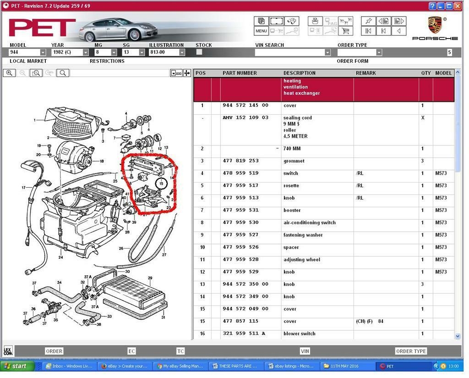Open the ILLUSTRATION dropdown showing 813-00
The height and width of the screenshot is (378, 469).
182,52
